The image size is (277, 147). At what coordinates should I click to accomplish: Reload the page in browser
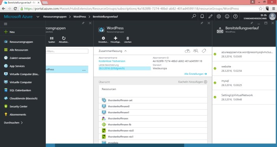(x=15, y=8)
